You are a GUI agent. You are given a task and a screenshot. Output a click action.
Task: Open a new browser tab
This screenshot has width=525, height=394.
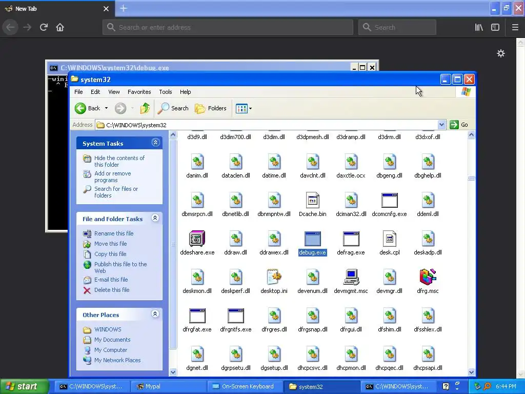pos(123,8)
